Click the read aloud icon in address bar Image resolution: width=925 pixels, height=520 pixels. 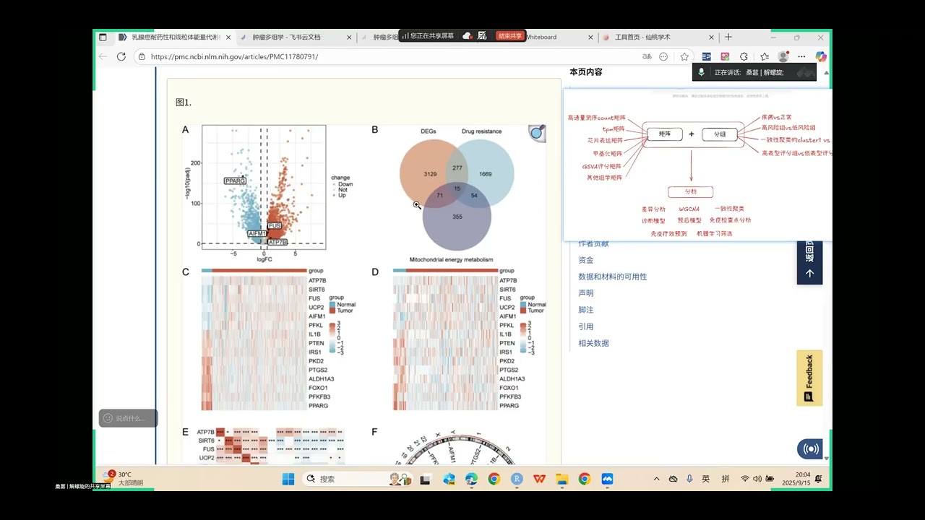coord(647,56)
